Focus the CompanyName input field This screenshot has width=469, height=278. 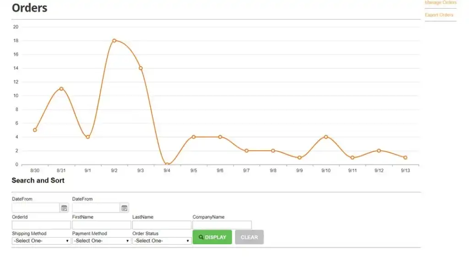tap(222, 225)
